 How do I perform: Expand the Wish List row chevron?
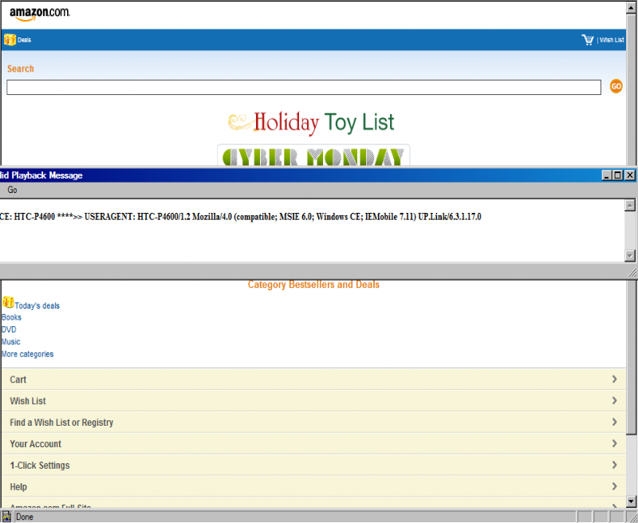pyautogui.click(x=614, y=400)
